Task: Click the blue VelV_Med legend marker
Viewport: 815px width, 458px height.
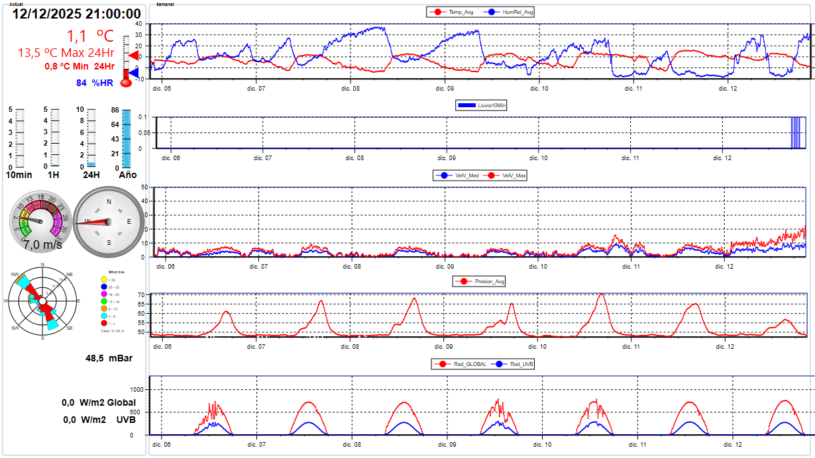Action: click(x=443, y=175)
